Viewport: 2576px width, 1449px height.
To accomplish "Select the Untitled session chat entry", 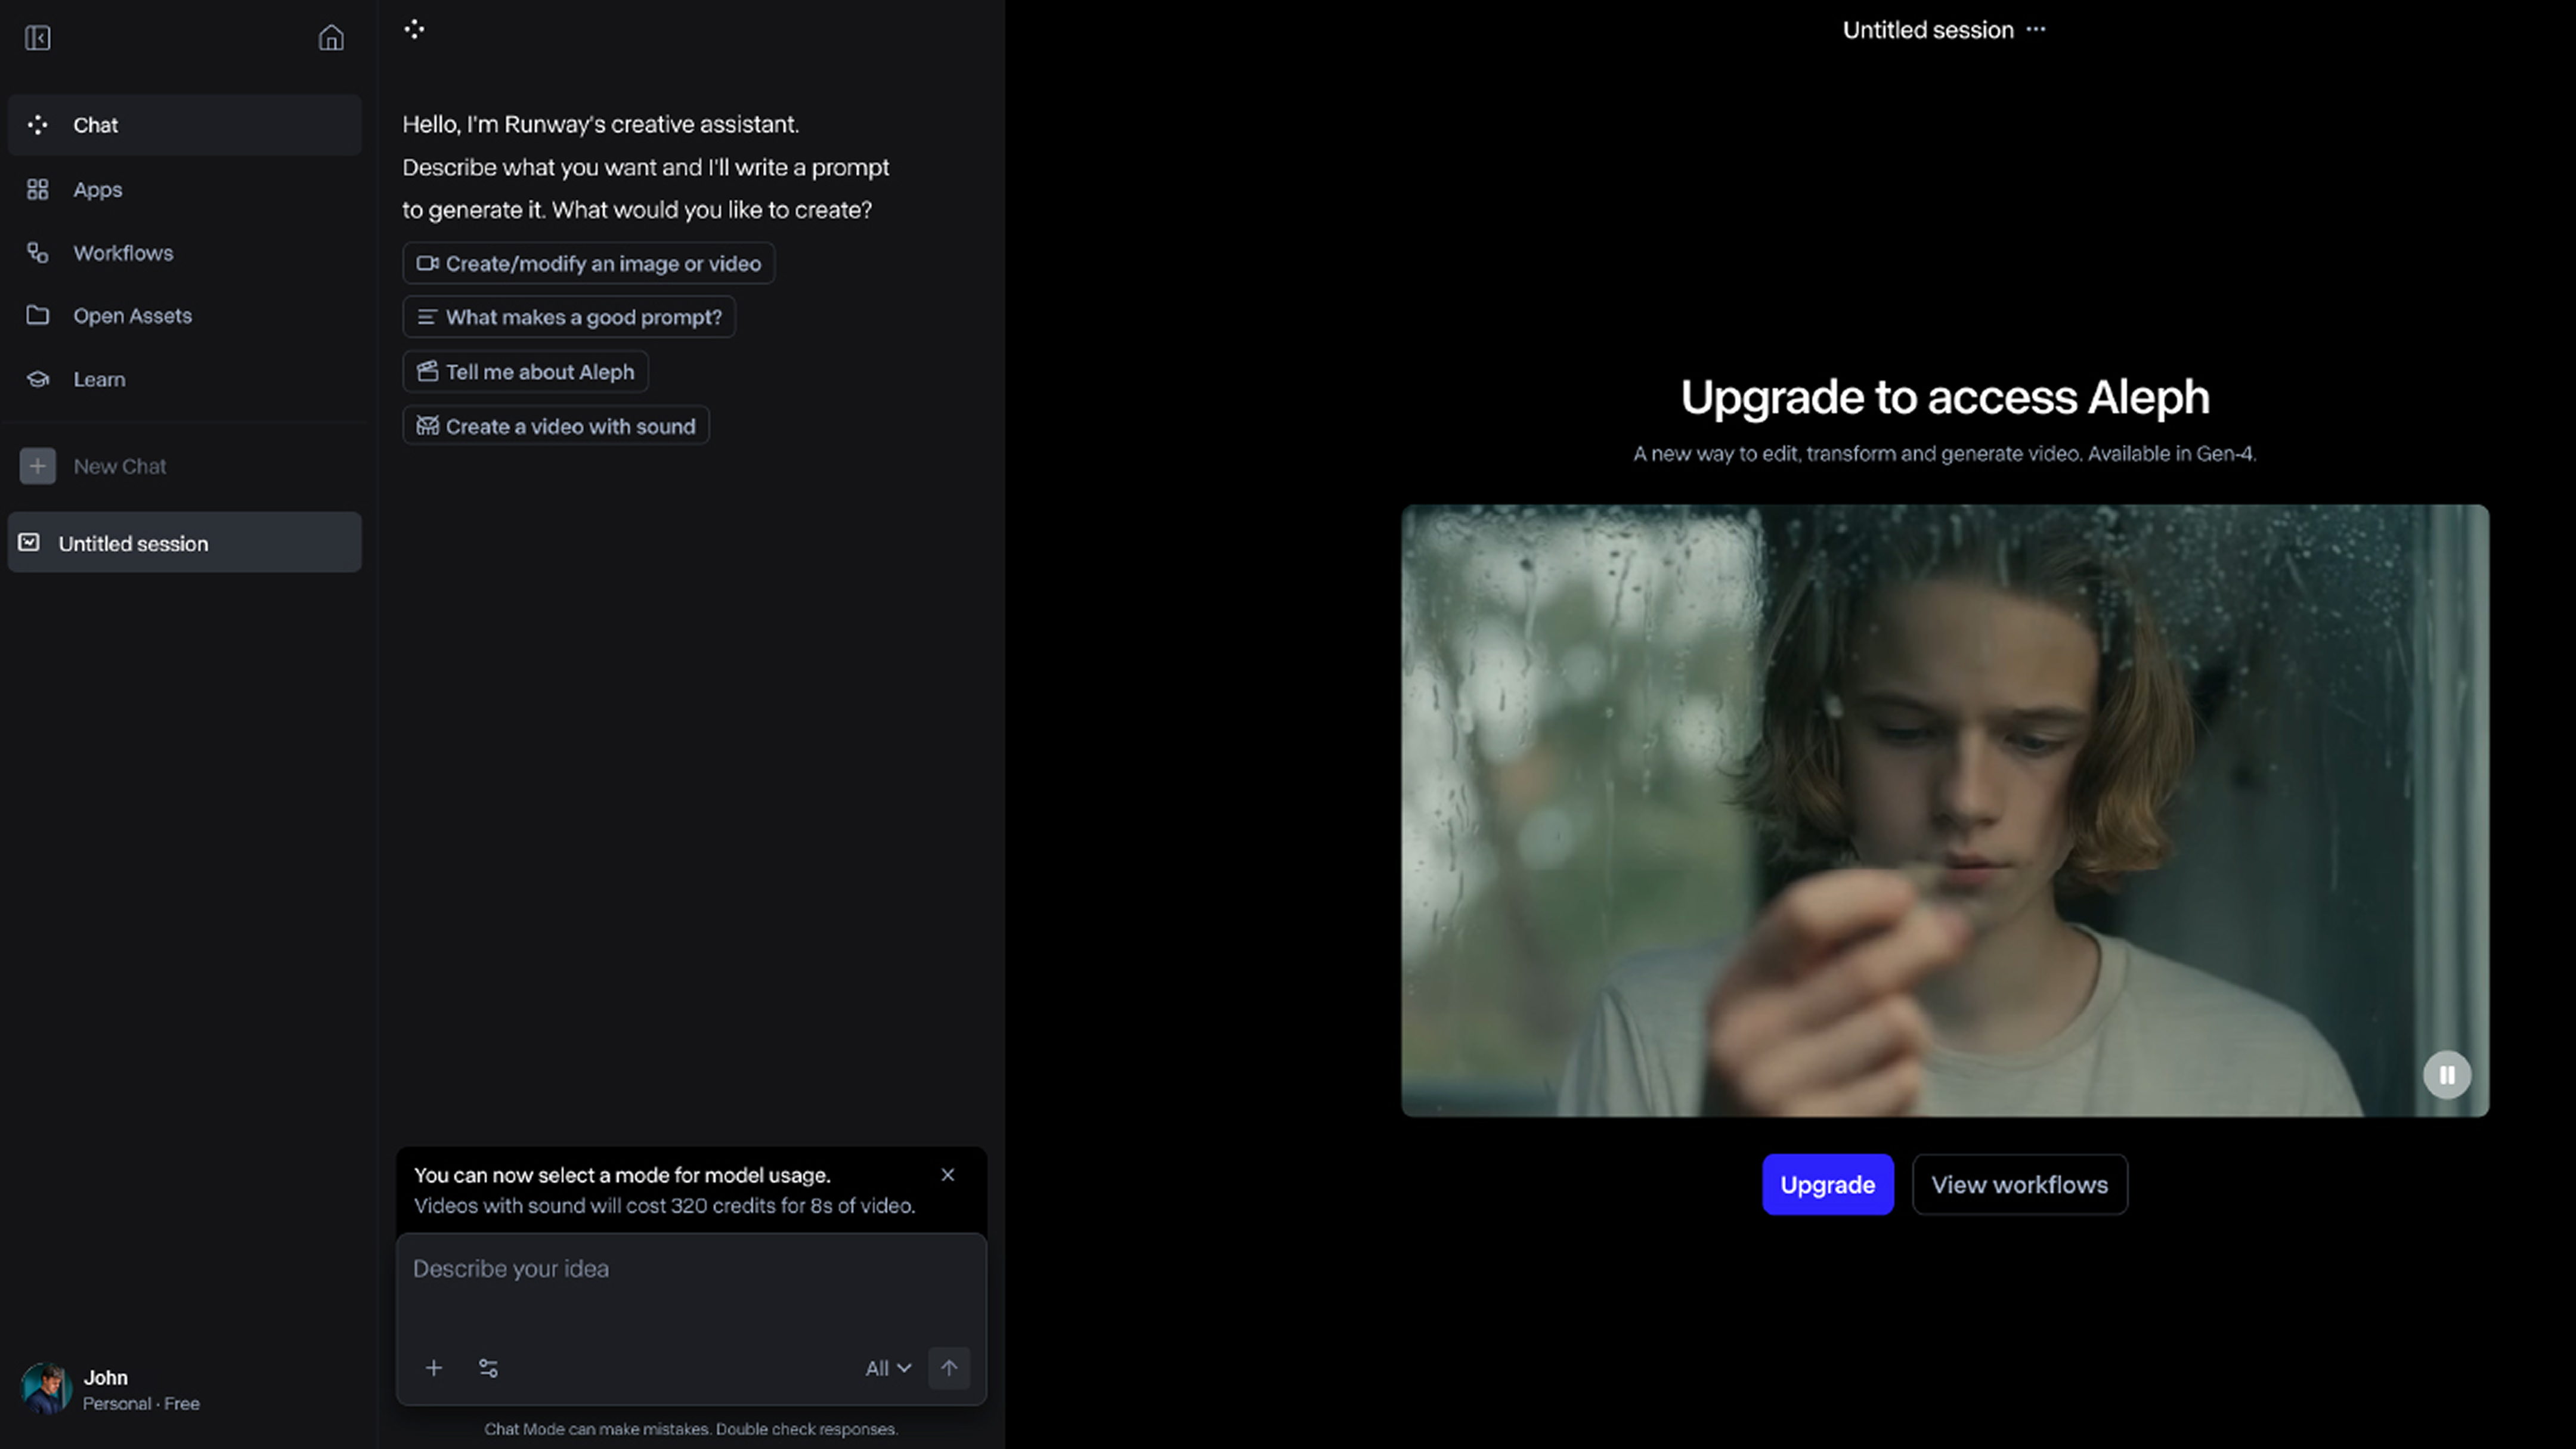I will click(184, 543).
